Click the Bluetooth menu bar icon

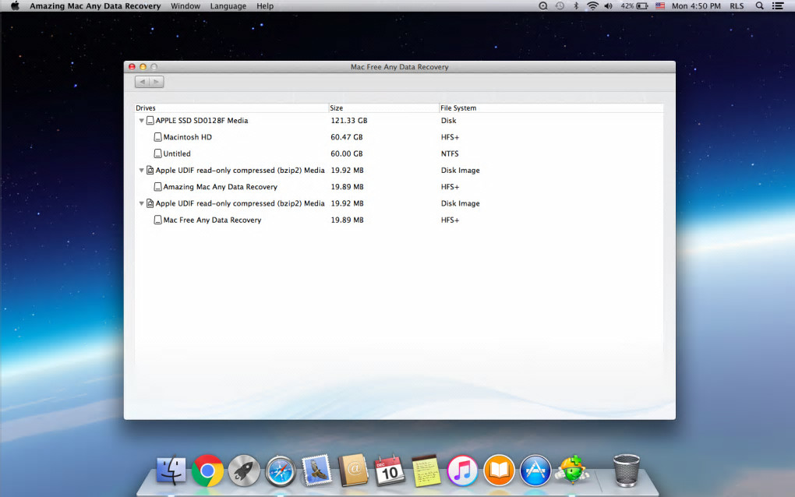[x=576, y=6]
